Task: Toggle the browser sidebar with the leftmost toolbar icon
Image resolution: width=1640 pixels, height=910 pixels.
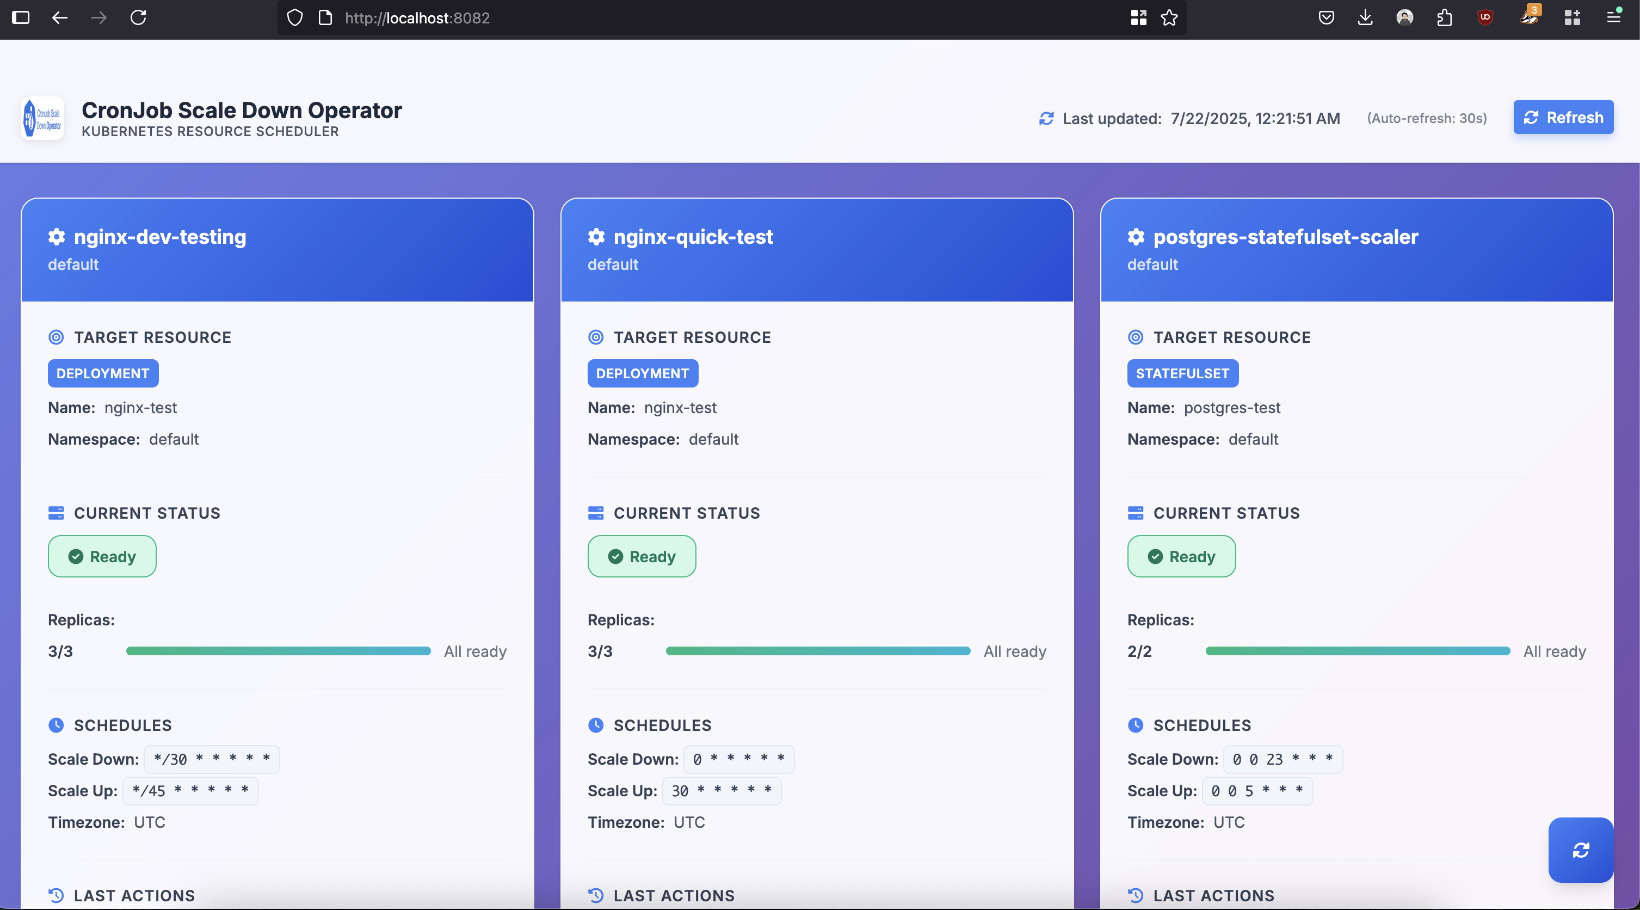Action: pos(21,18)
